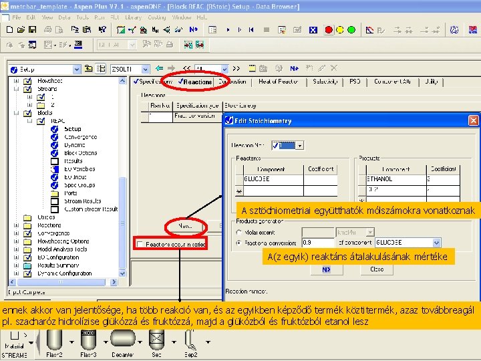Image resolution: width=481 pixels, height=361 pixels.
Task: Switch to the Heat of Reaction tab
Action: [278, 82]
